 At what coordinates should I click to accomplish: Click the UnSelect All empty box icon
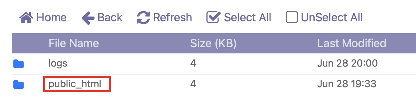tap(292, 18)
